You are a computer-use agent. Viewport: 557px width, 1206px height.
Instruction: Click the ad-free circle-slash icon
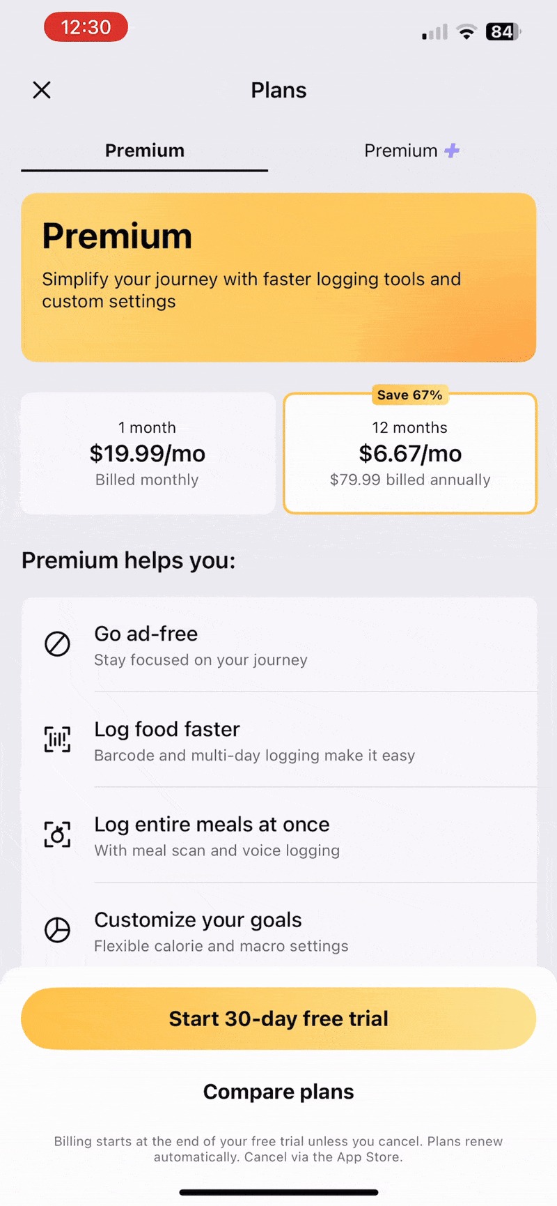pyautogui.click(x=57, y=643)
